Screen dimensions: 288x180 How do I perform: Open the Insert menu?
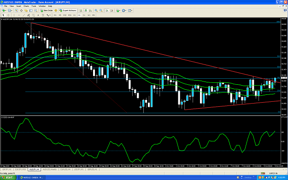[18, 6]
